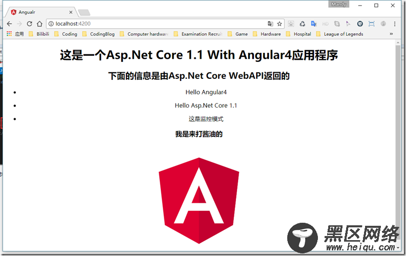
Task: Open the Computer hardware bookmark folder
Action: (144, 34)
